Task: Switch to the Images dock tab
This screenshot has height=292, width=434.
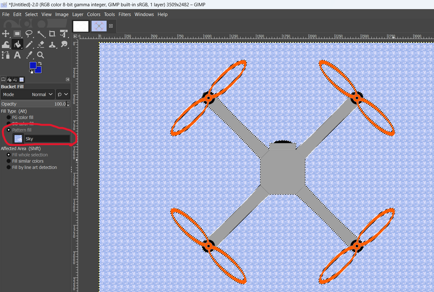Action: click(21, 79)
